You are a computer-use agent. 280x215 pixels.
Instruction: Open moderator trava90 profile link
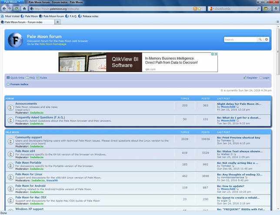[x=52, y=181]
